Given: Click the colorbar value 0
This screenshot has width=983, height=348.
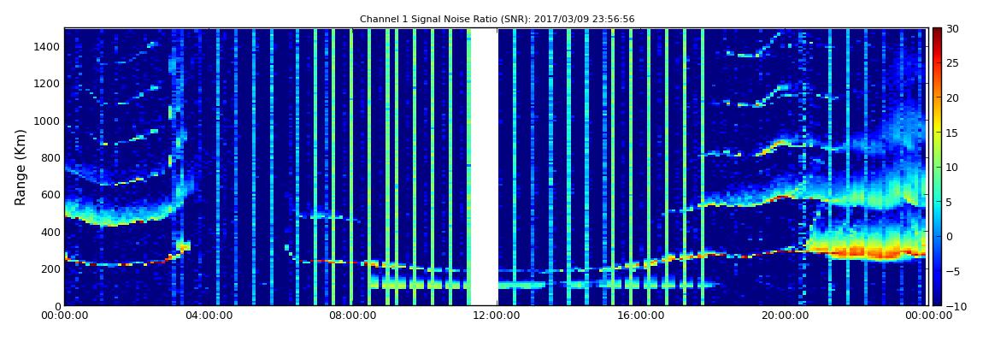Looking at the screenshot, I should click(x=950, y=236).
